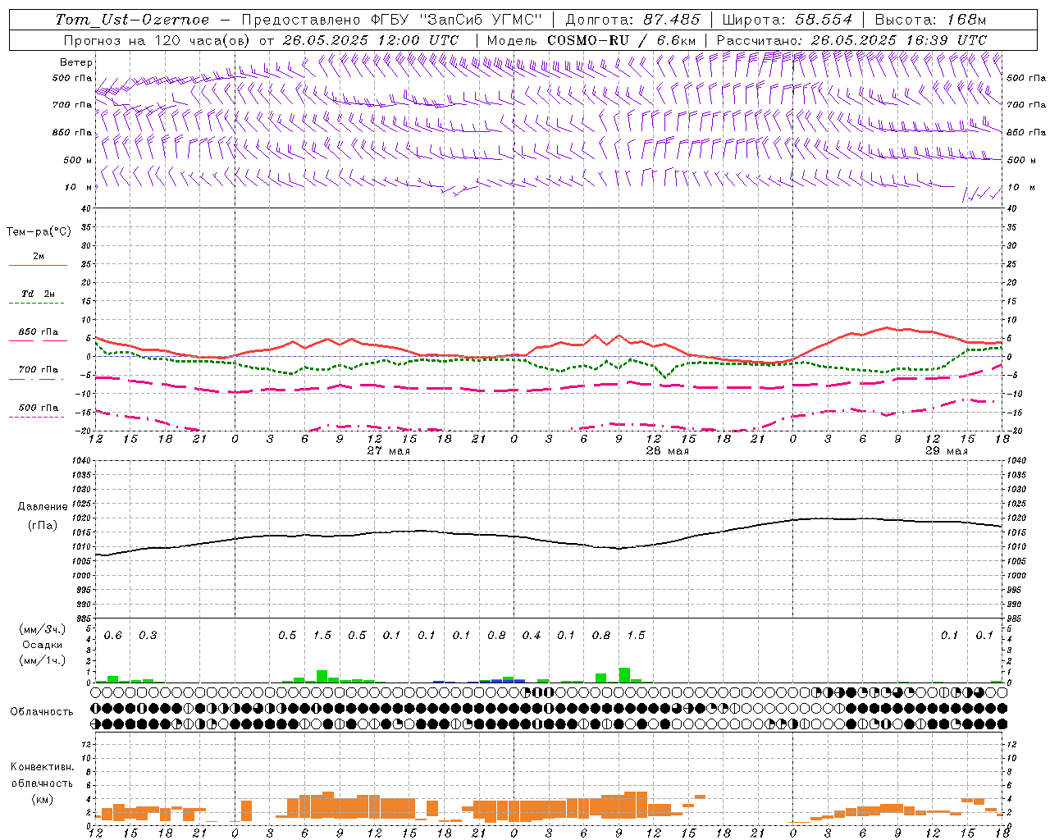Click the (км) unit label under облачность
This screenshot has width=1050, height=840.
[42, 798]
